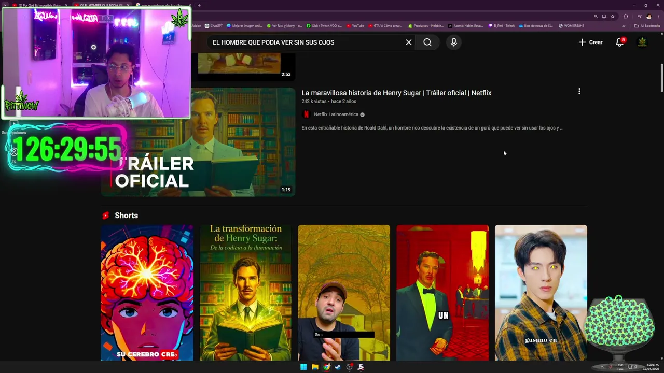
Task: Click the Chrome taskbar icon
Action: 326,367
